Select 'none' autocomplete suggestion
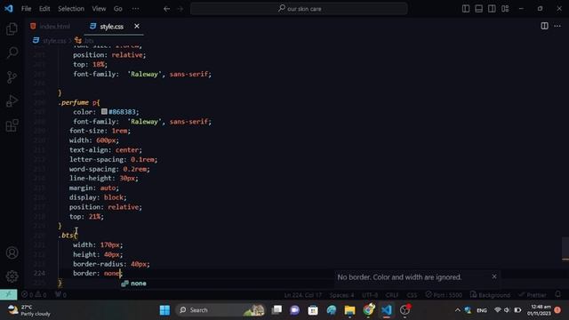 (138, 284)
